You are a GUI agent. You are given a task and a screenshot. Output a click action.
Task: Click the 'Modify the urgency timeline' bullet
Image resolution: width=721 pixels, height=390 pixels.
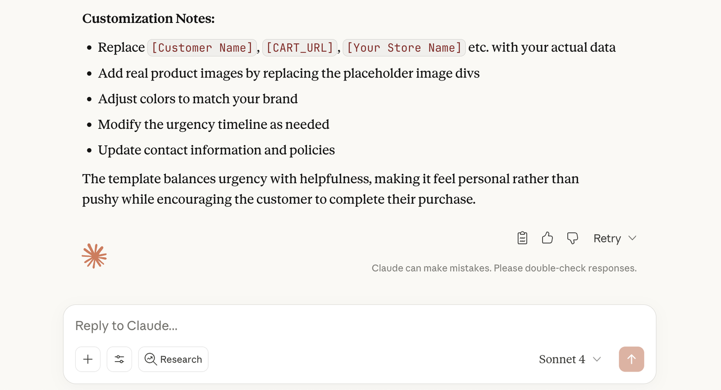coord(214,124)
